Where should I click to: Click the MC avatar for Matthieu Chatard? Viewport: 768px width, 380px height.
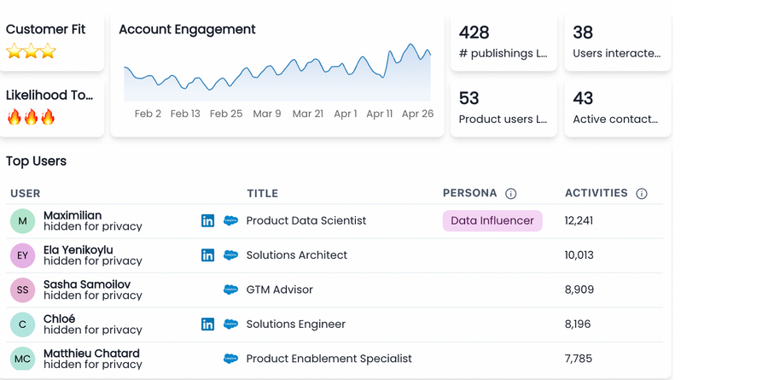pyautogui.click(x=23, y=359)
